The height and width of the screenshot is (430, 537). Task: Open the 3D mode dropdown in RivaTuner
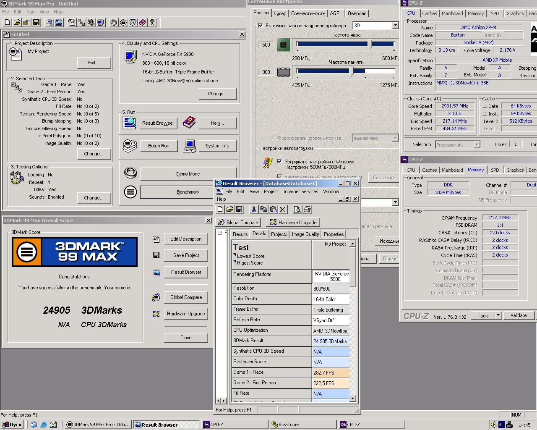click(395, 26)
